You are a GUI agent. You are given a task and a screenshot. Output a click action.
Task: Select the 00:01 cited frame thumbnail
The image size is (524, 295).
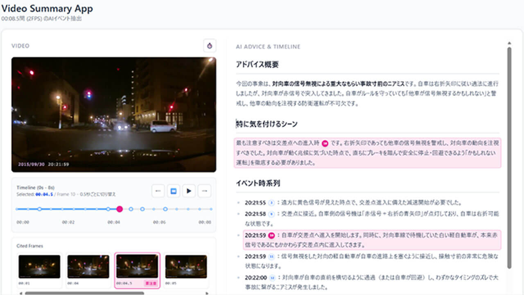point(39,266)
